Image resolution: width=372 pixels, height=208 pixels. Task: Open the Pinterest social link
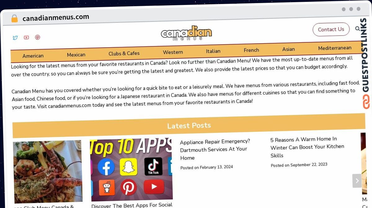tap(38, 37)
